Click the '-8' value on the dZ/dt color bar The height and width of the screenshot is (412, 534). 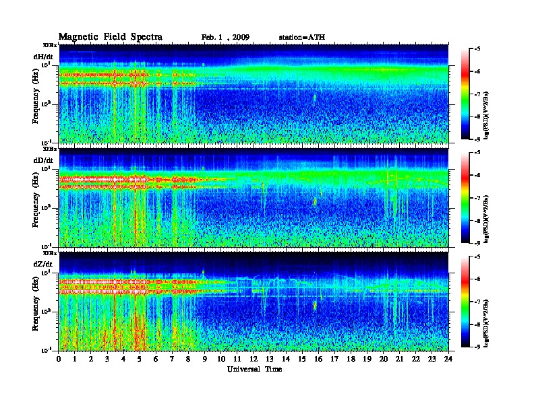click(477, 324)
